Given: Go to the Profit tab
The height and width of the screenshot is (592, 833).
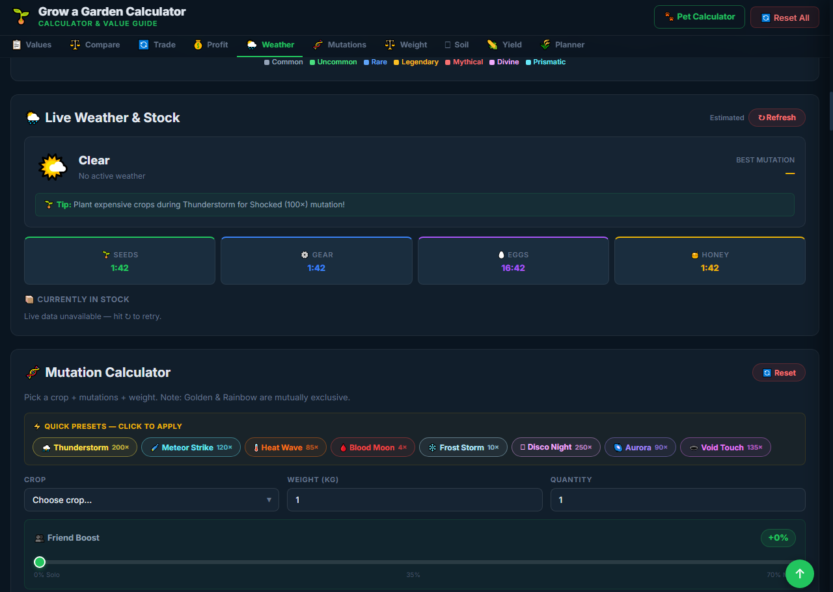Looking at the screenshot, I should [x=211, y=45].
